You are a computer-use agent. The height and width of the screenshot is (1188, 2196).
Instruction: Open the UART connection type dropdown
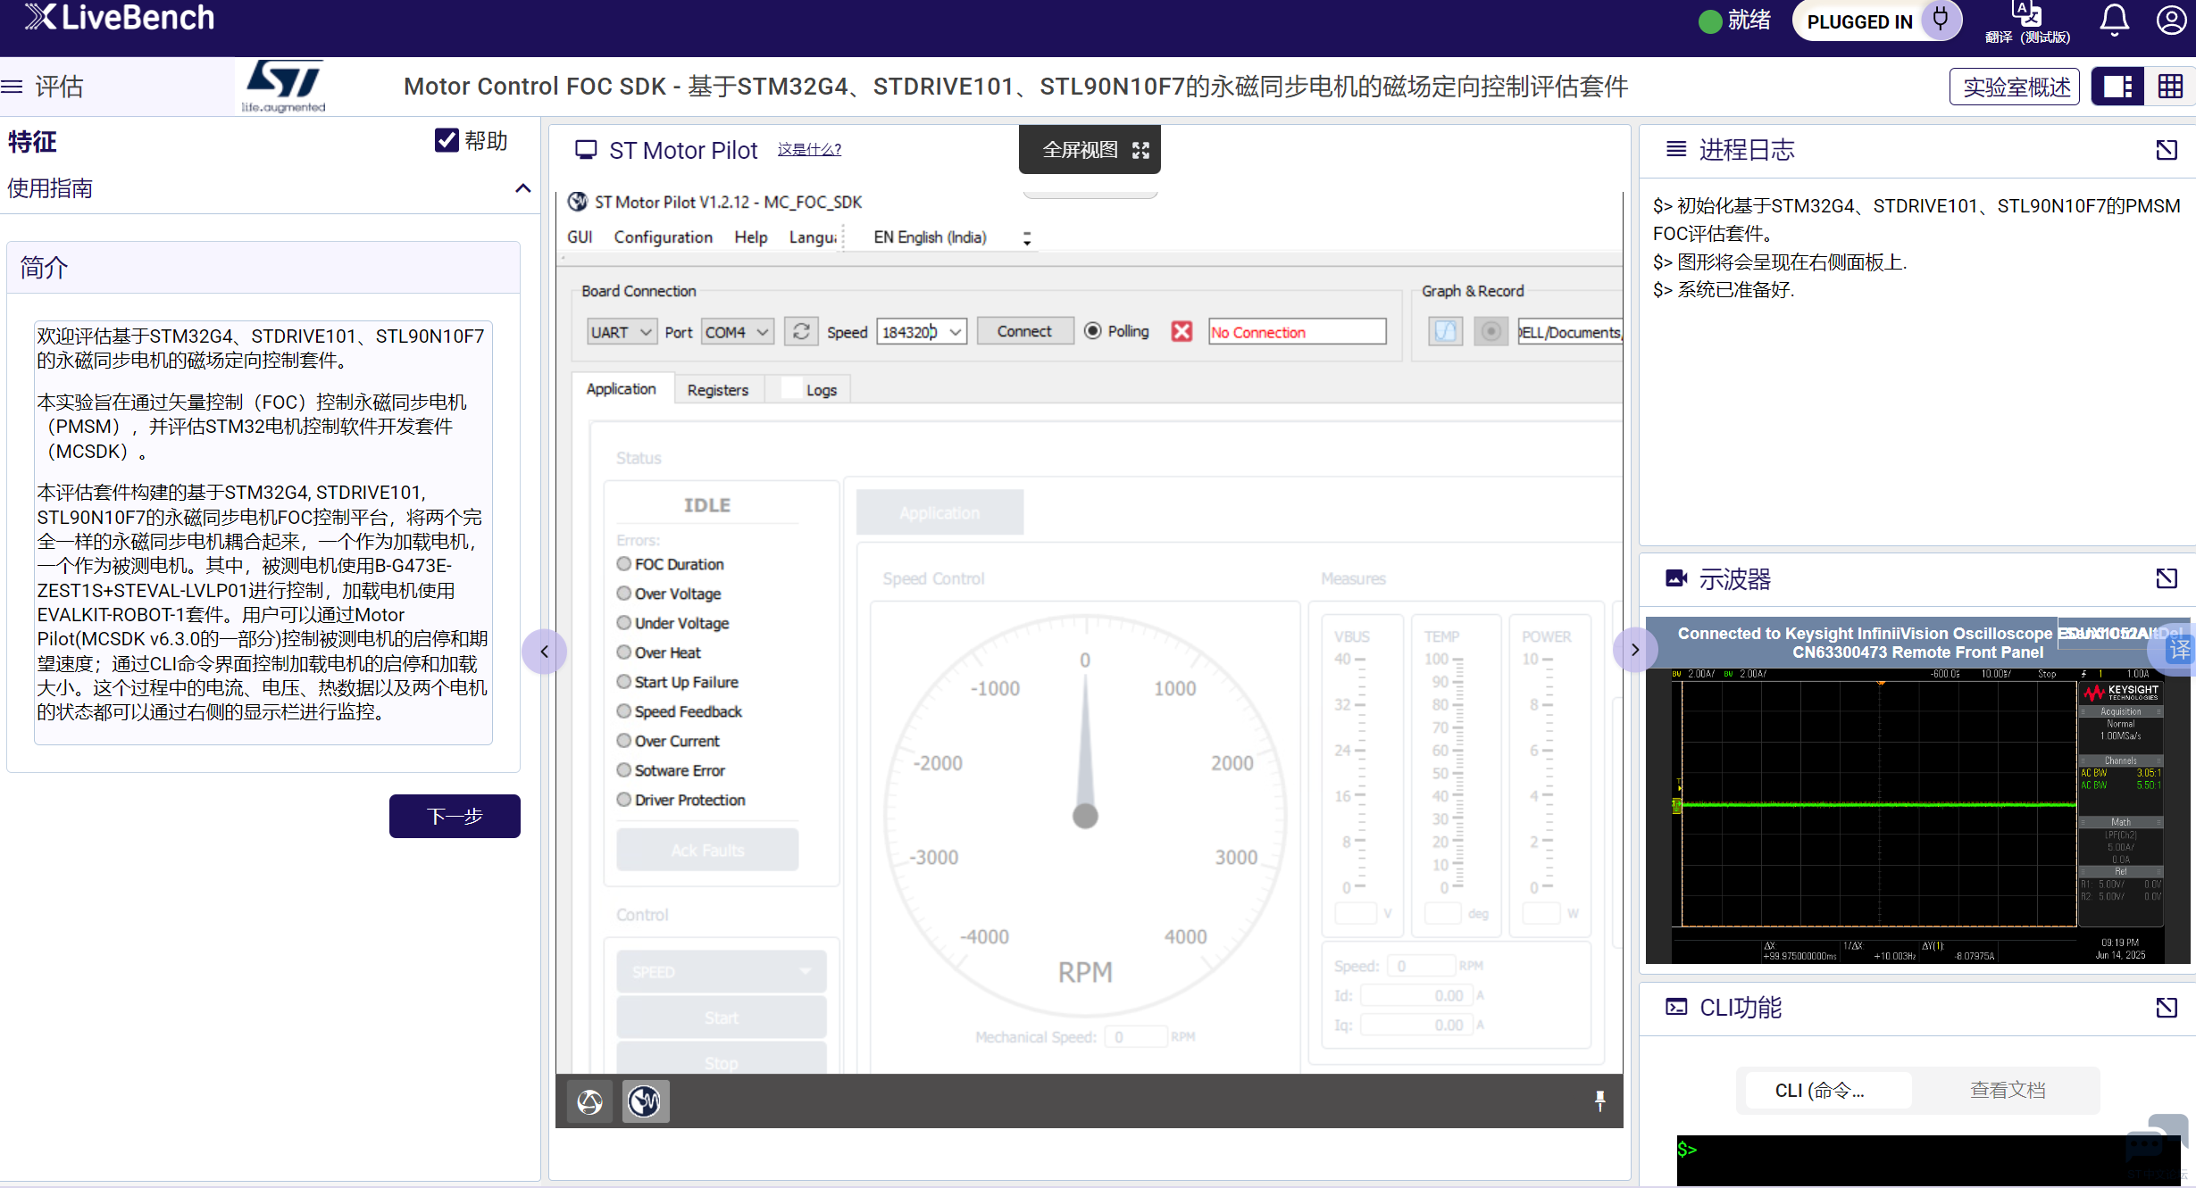622,332
